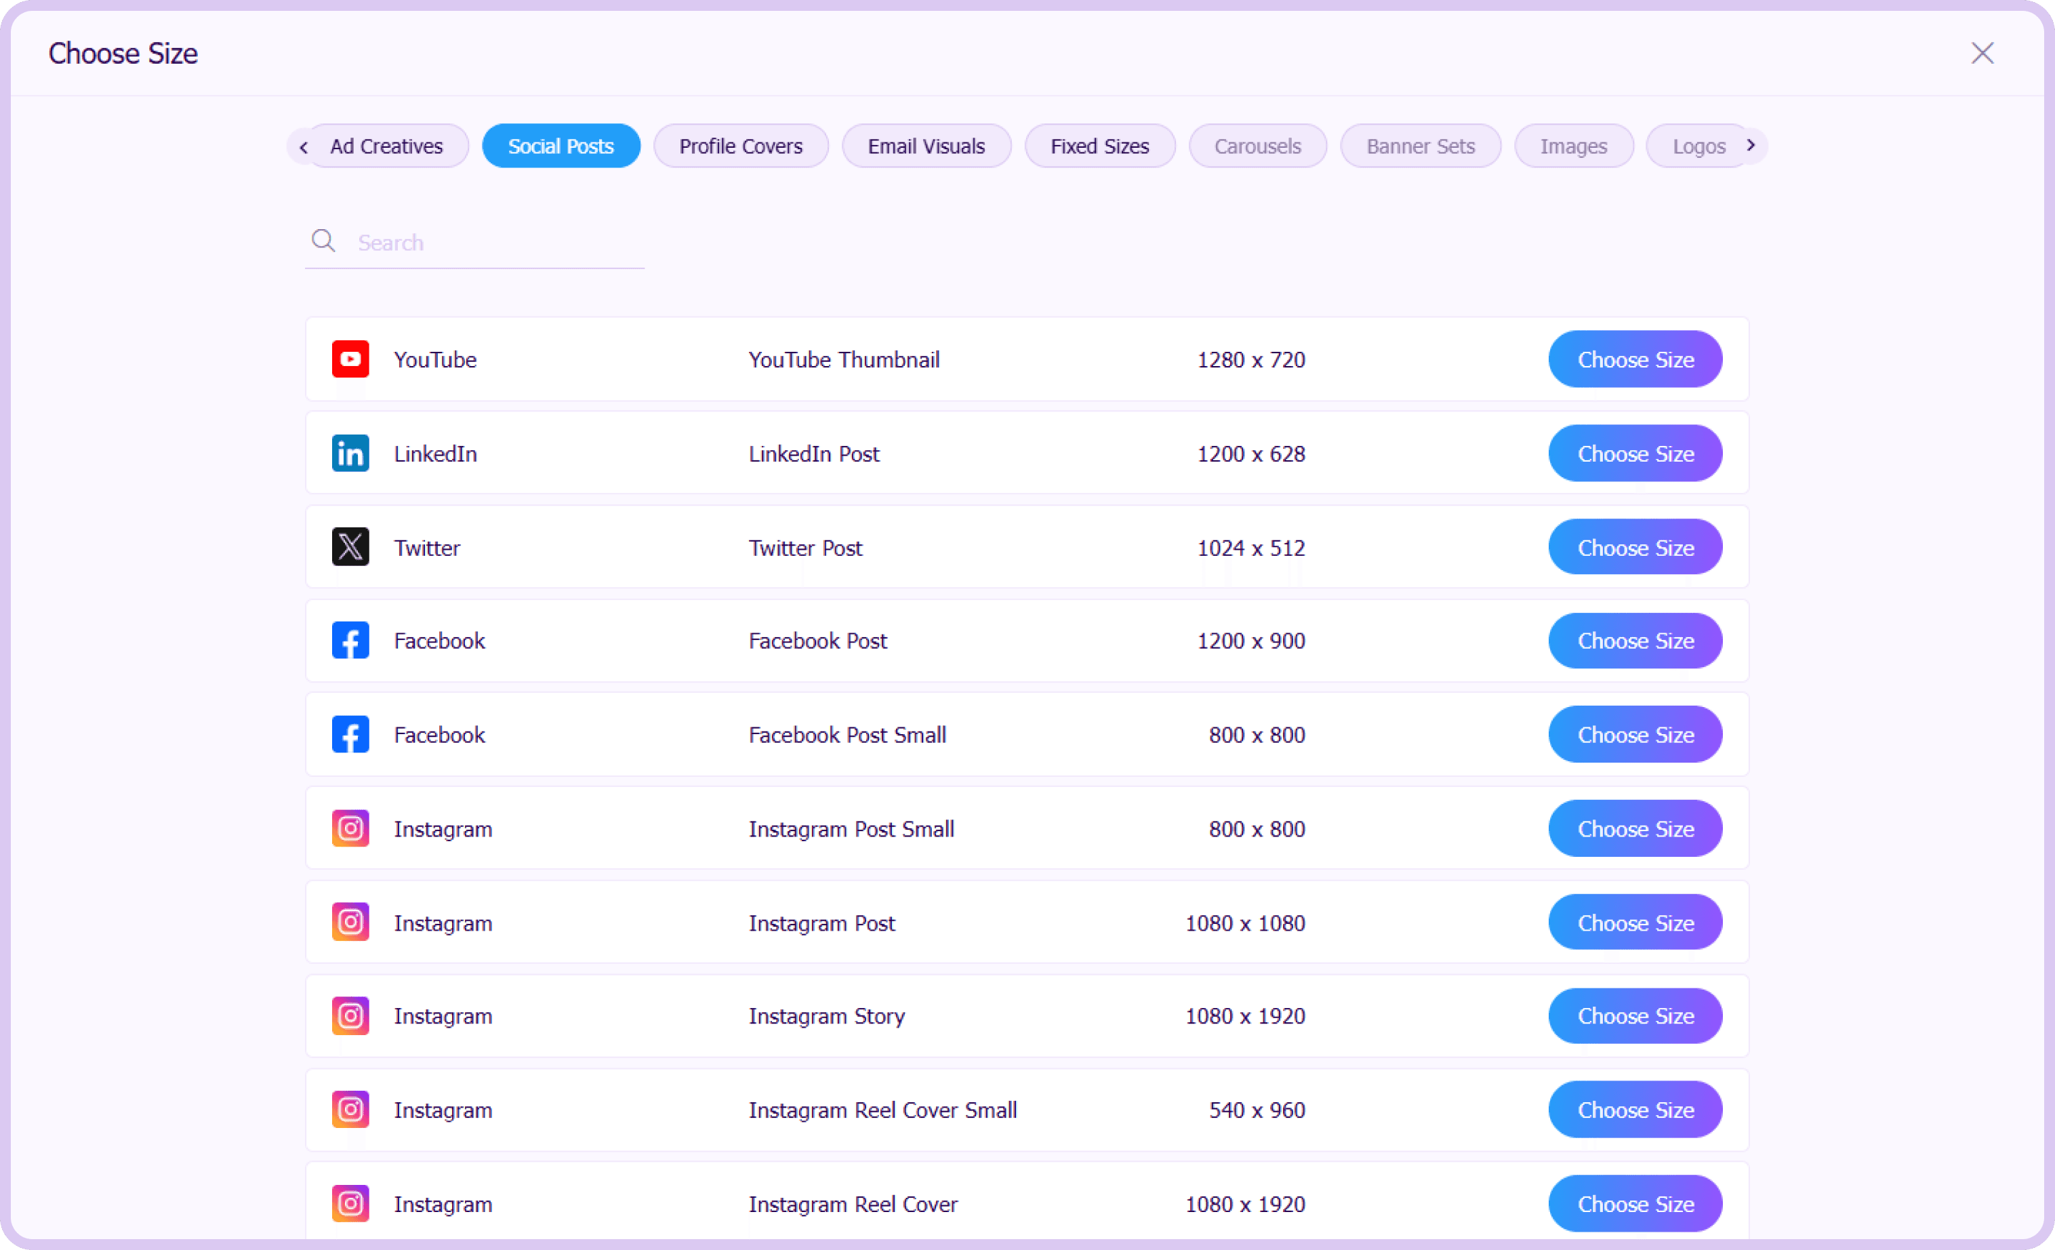
Task: Choose Size for YouTube Thumbnail
Action: point(1635,359)
